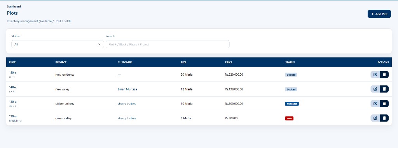Image resolution: width=398 pixels, height=148 pixels.
Task: Click the Plots page heading
Action: [12, 13]
